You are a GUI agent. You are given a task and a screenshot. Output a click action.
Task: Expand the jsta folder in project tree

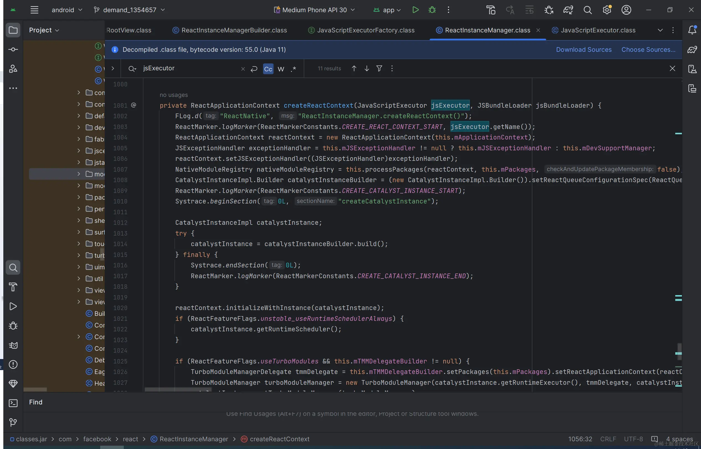click(x=79, y=162)
